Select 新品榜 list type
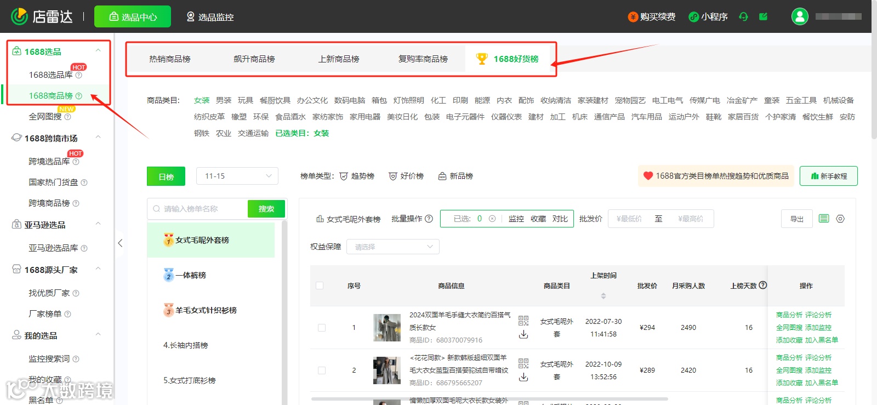The image size is (877, 405). click(x=455, y=176)
